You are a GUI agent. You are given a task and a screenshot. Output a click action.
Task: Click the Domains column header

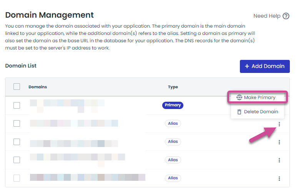click(38, 87)
